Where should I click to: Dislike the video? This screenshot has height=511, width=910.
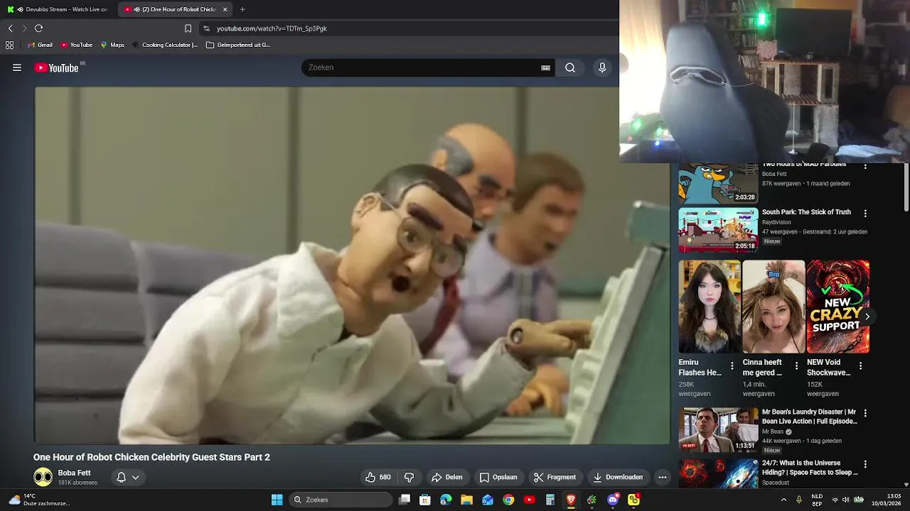[409, 477]
